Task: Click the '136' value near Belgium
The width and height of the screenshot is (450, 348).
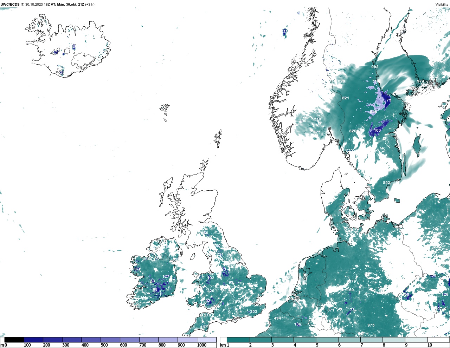Action: pos(297,324)
